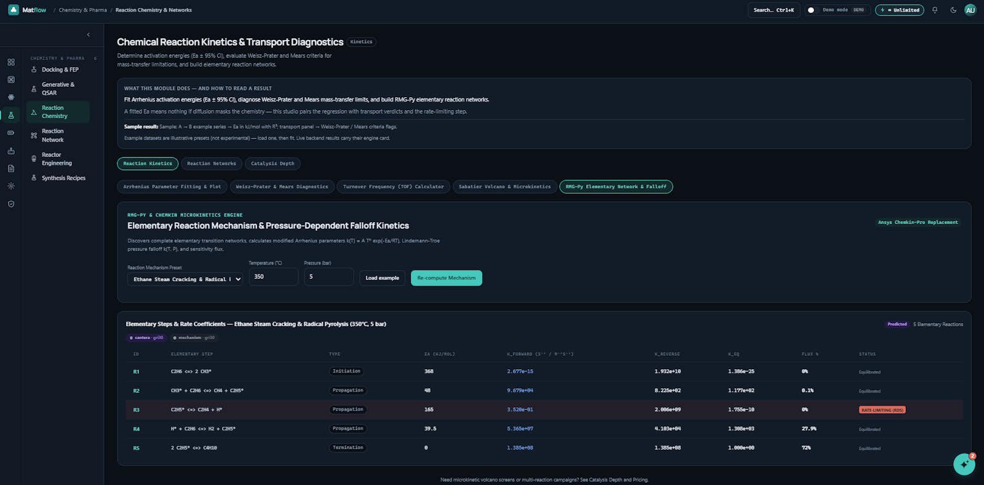Image resolution: width=984 pixels, height=485 pixels.
Task: Click the Matflow logo icon
Action: (x=14, y=10)
